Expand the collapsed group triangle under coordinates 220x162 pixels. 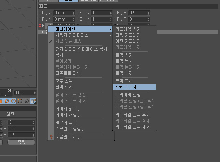tap(43, 32)
